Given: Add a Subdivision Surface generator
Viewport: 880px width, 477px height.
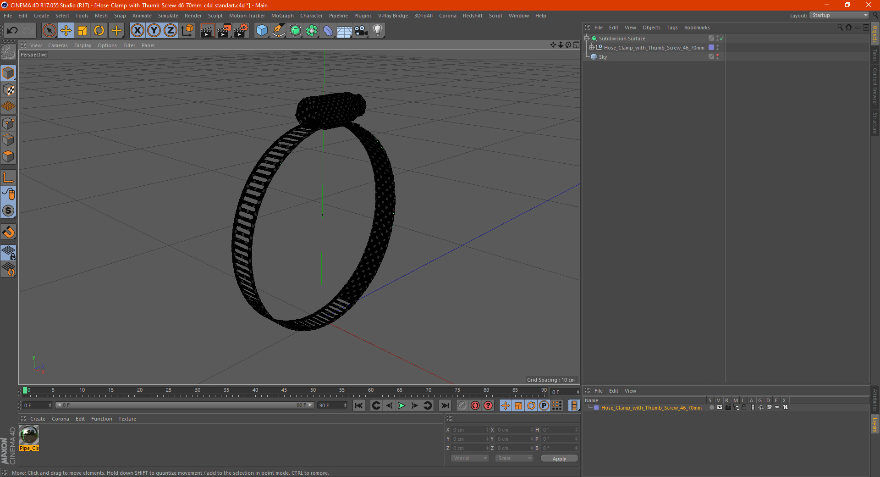Looking at the screenshot, I should point(295,31).
